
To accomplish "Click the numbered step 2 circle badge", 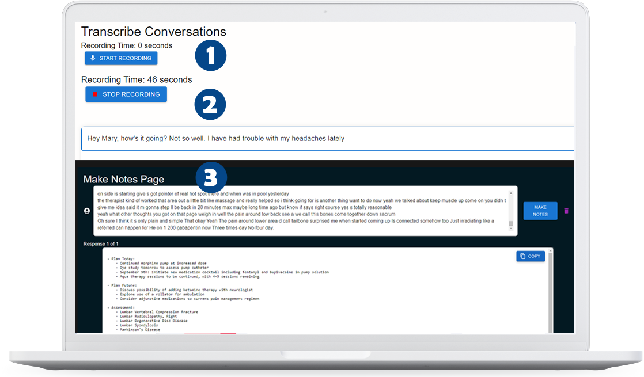I will (210, 104).
